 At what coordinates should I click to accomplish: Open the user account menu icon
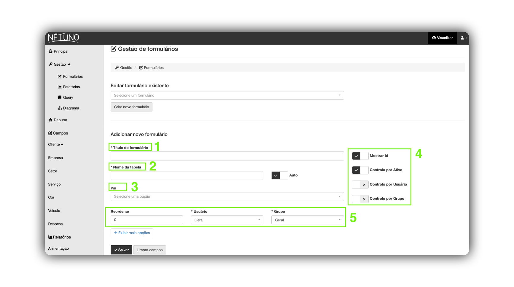464,38
